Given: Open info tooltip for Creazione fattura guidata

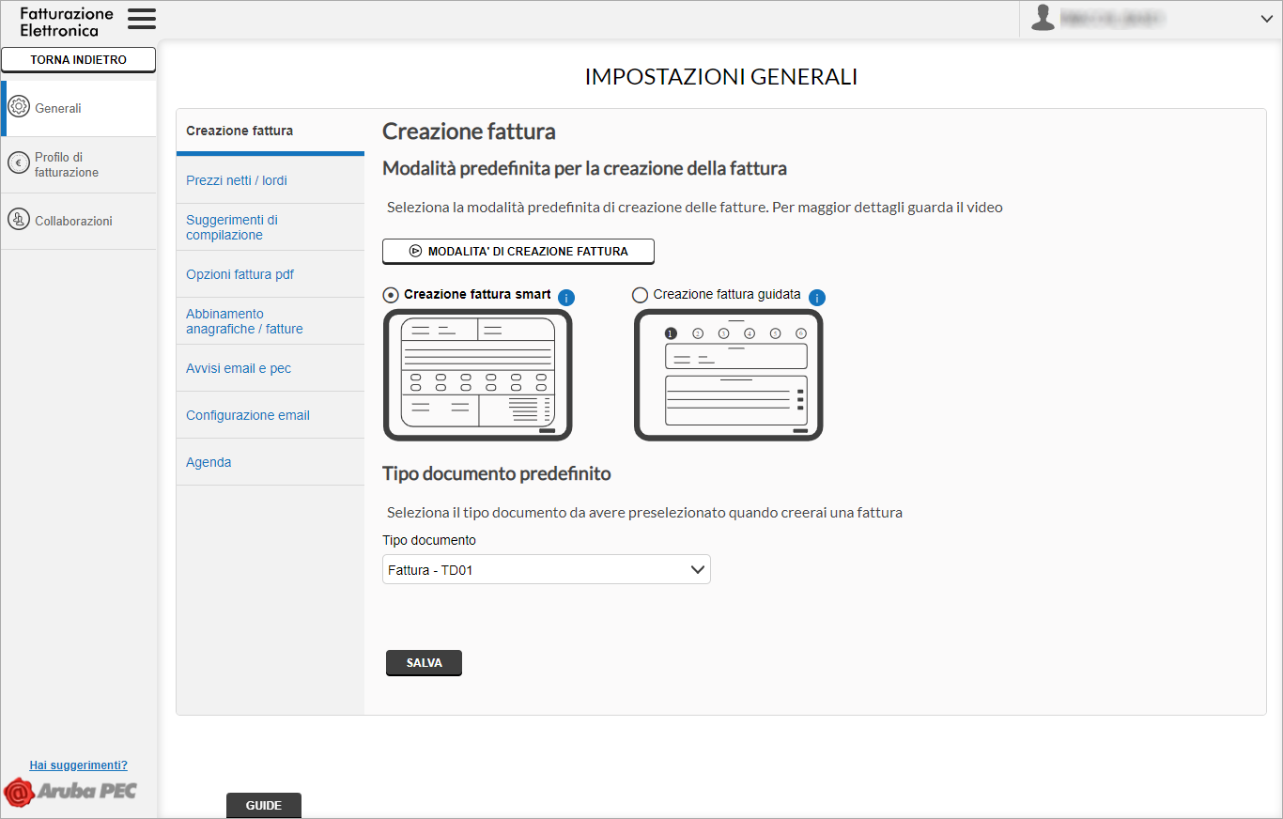Looking at the screenshot, I should tap(816, 297).
